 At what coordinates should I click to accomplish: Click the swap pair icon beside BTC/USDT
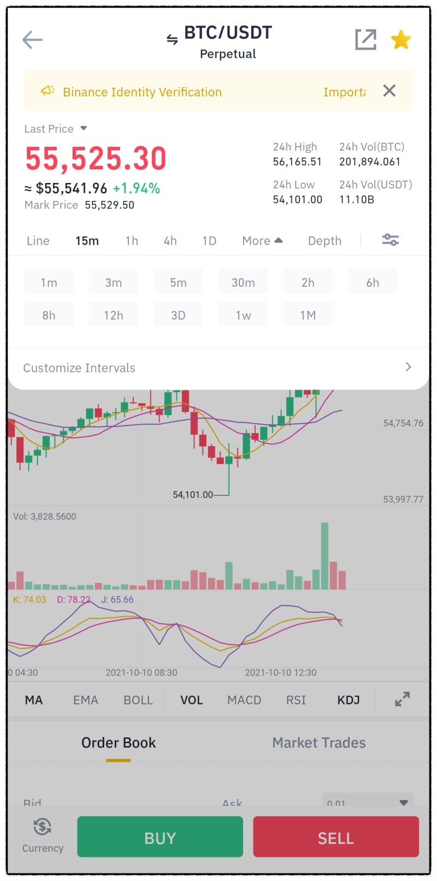tap(172, 39)
